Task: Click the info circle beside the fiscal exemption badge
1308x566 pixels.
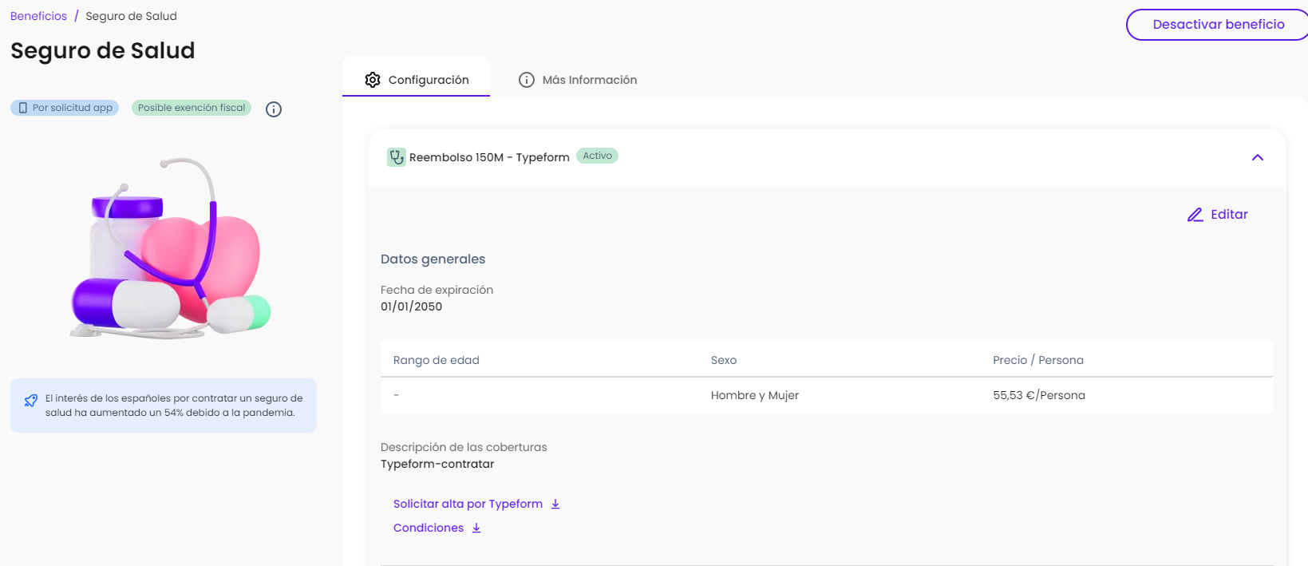Action: pyautogui.click(x=274, y=109)
